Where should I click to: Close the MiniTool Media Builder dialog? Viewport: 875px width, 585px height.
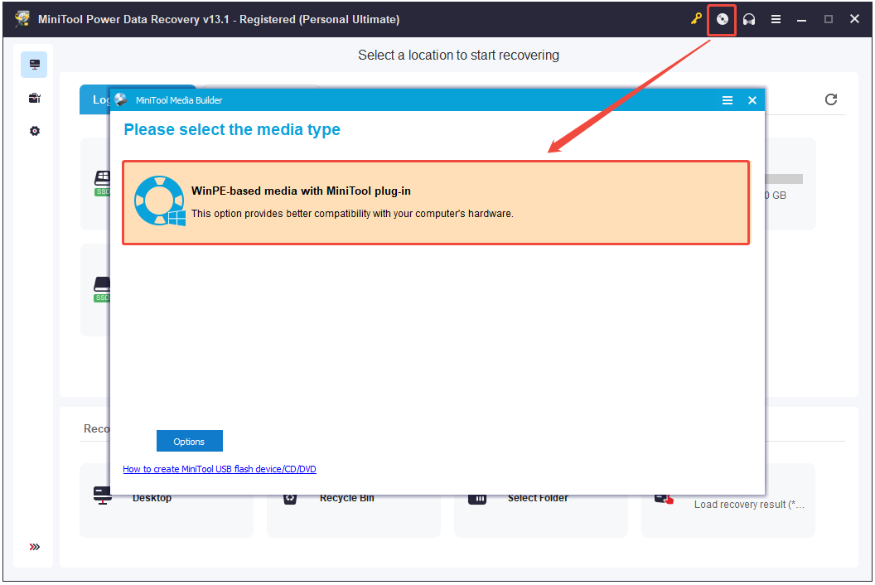coord(752,100)
